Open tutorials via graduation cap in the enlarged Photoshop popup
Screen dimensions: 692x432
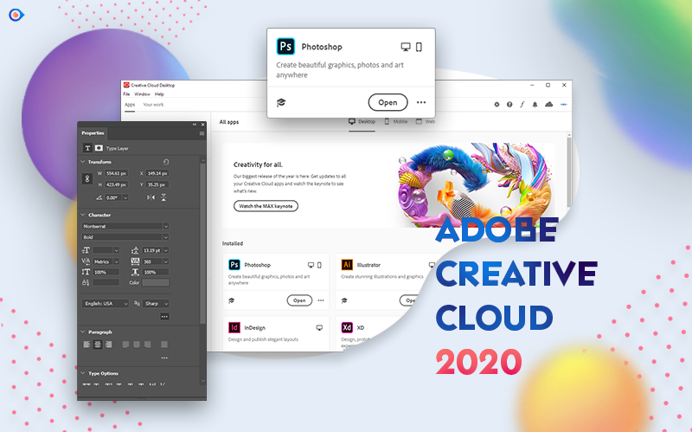[281, 102]
